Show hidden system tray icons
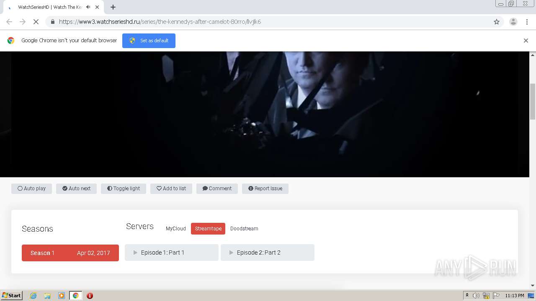Image resolution: width=536 pixels, height=301 pixels. click(467, 296)
